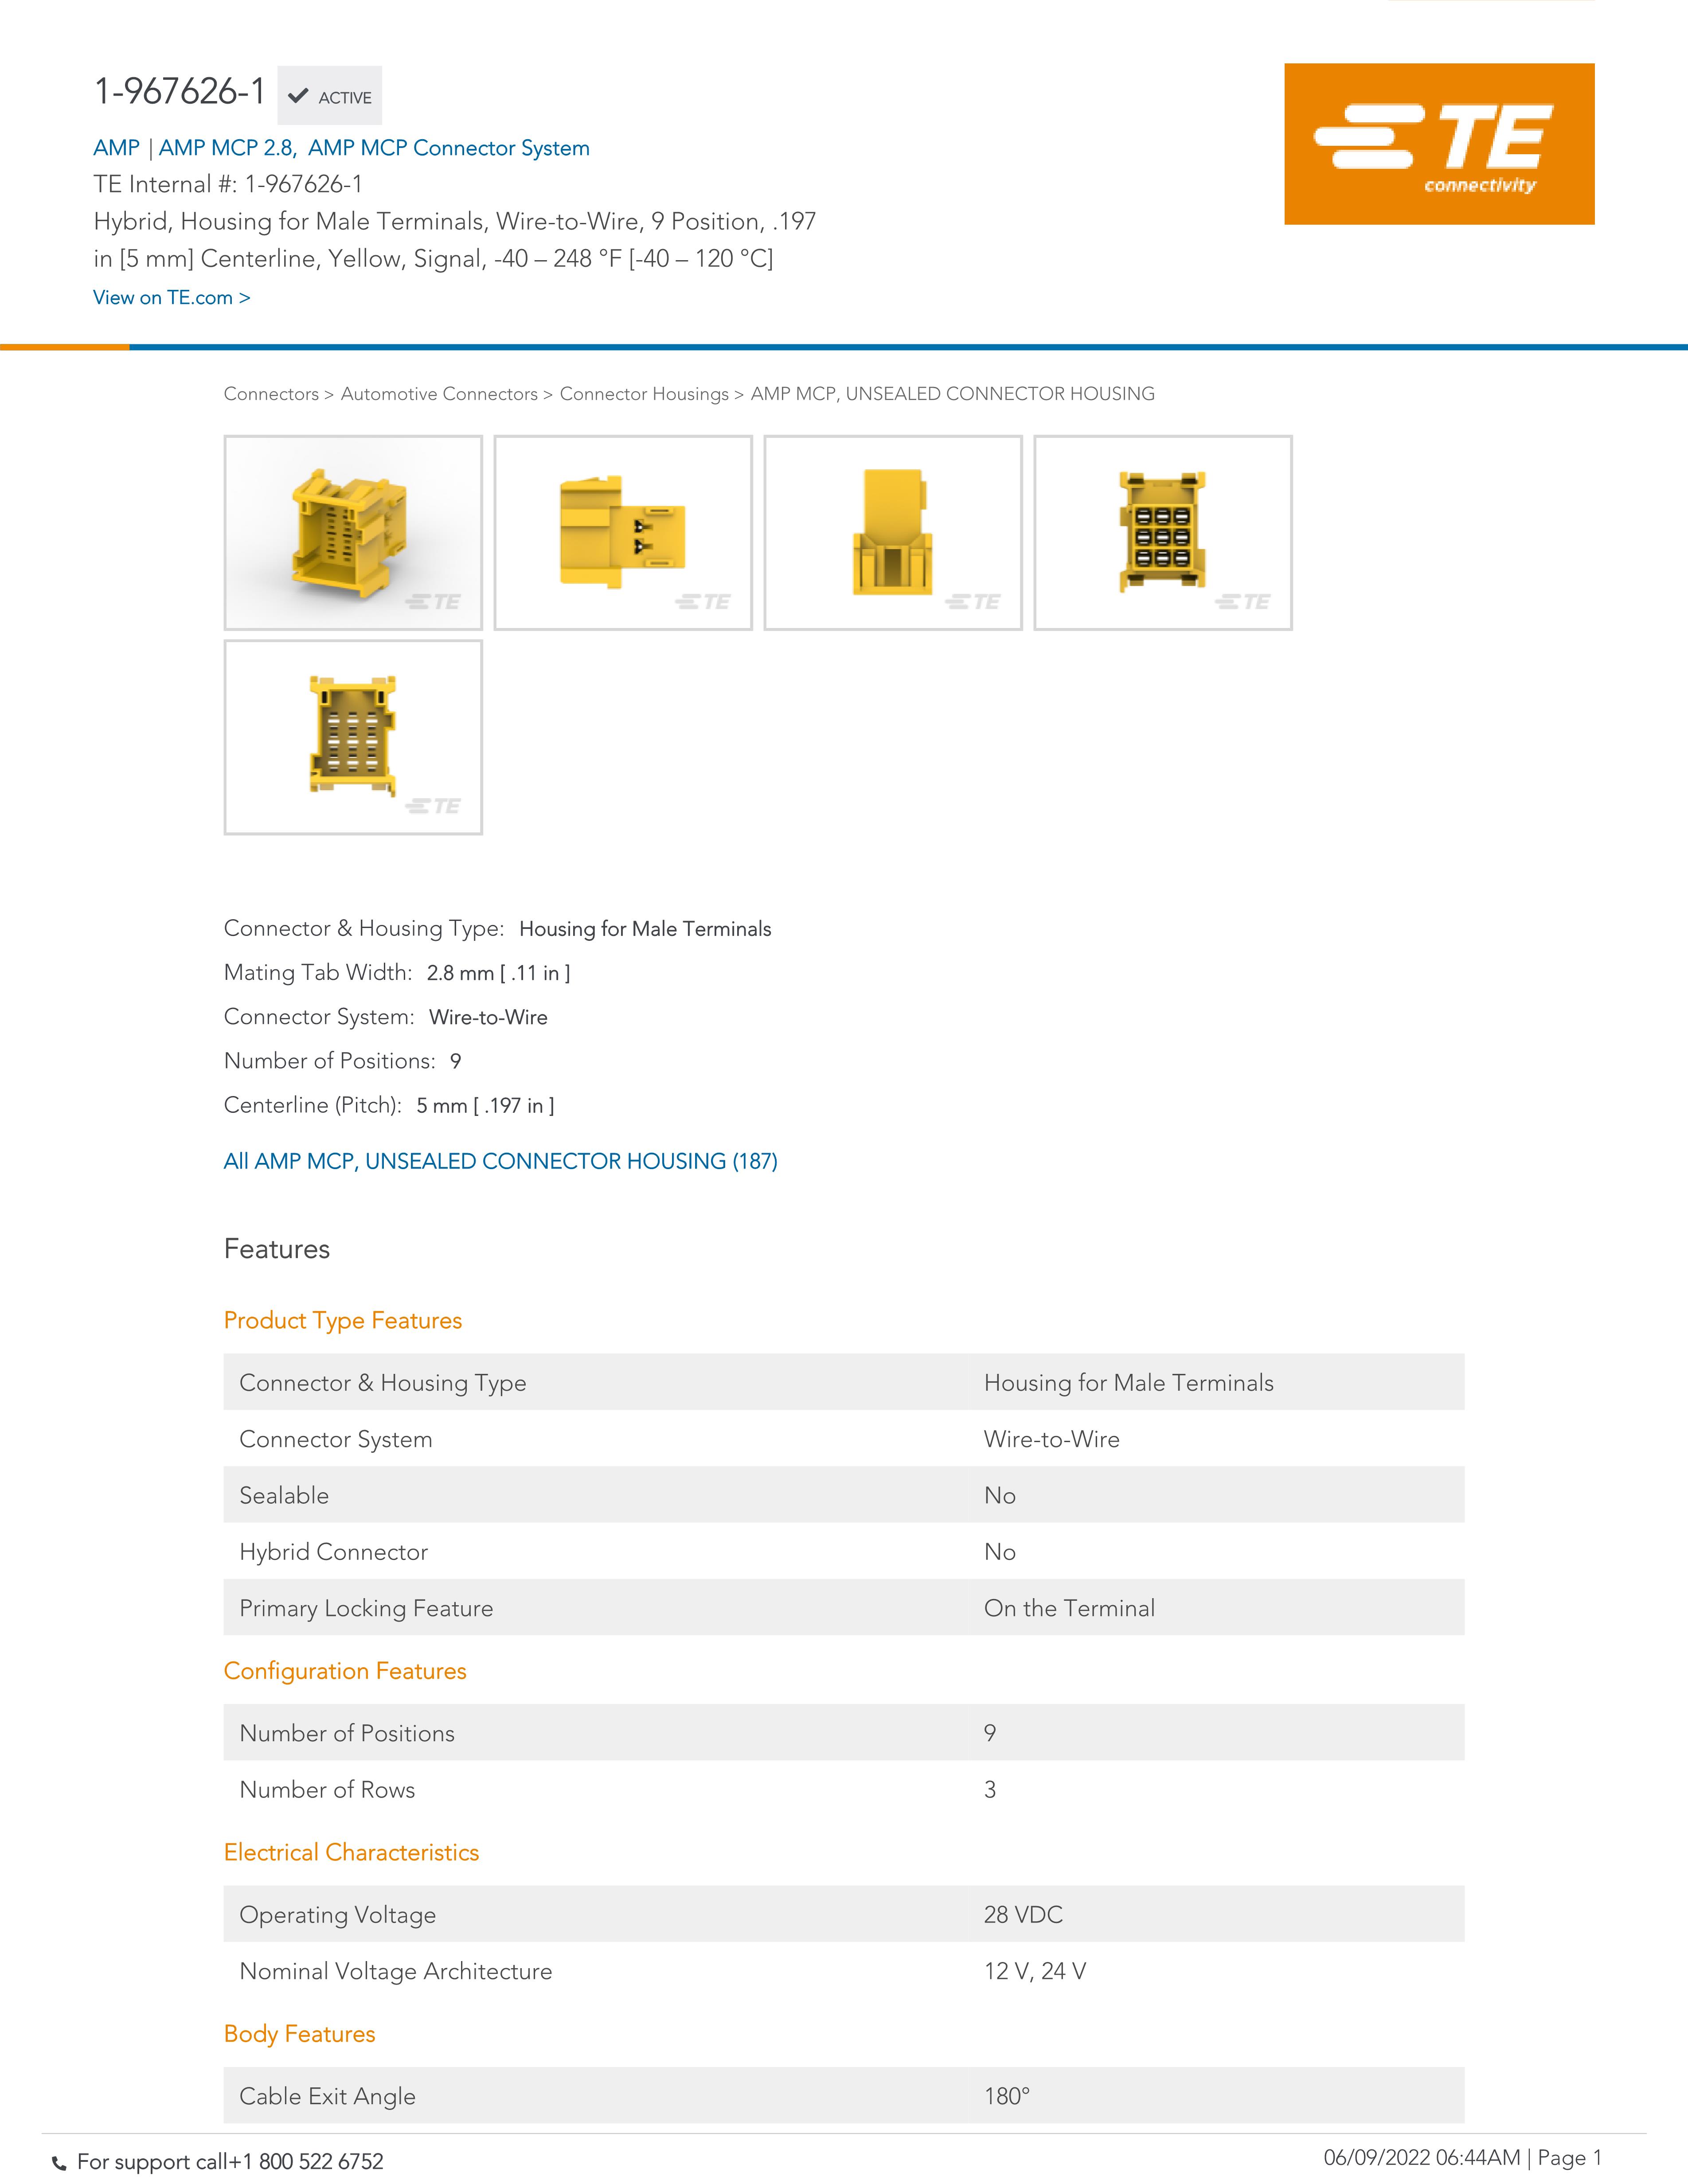Click the ACTIVE status checkmark badge
The image size is (1688, 2184).
coord(329,96)
